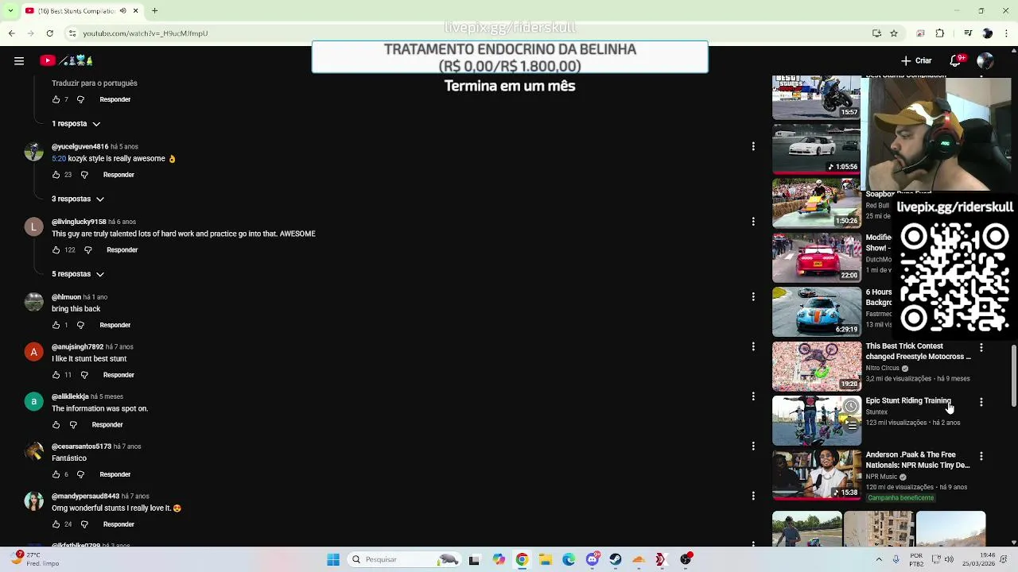Open taskbar volume control

click(x=949, y=559)
